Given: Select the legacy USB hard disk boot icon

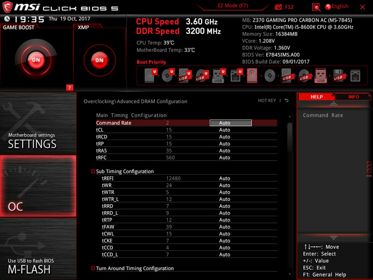Looking at the screenshot, I should point(287,76).
